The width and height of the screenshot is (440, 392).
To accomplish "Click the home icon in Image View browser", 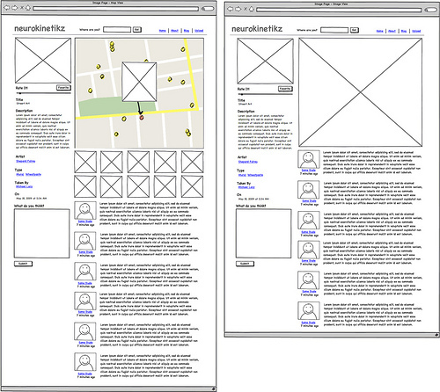I will [252, 9].
